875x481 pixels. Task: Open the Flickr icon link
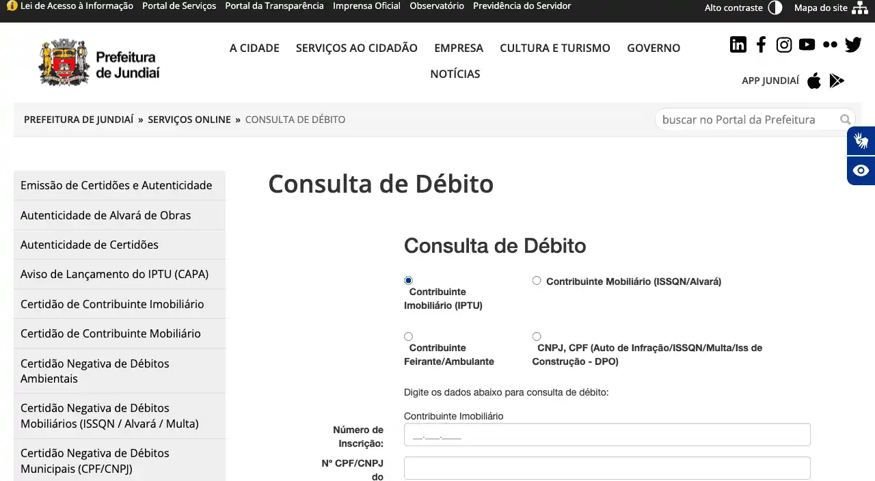tap(830, 45)
